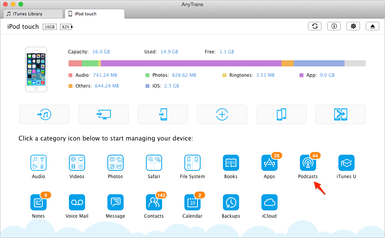Click the iPod touch device name heading
The image size is (385, 238).
point(23,27)
